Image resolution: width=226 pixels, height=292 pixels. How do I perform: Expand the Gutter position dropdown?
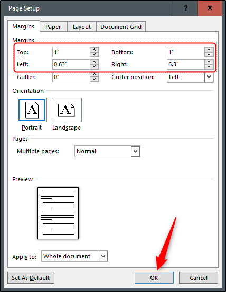pyautogui.click(x=209, y=77)
